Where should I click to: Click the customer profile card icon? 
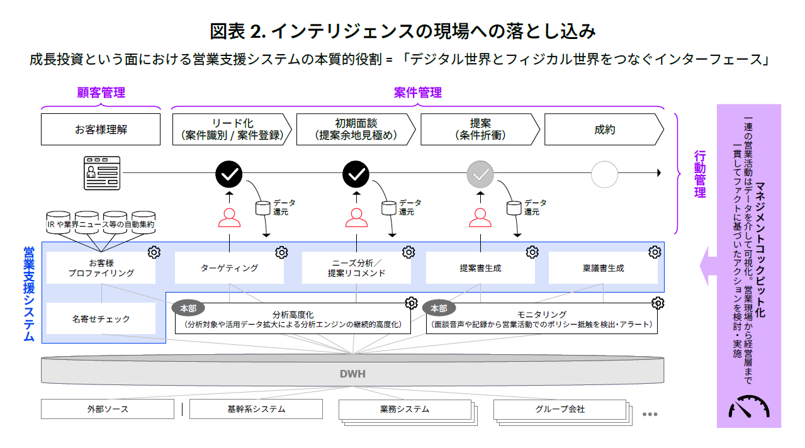pos(102,173)
